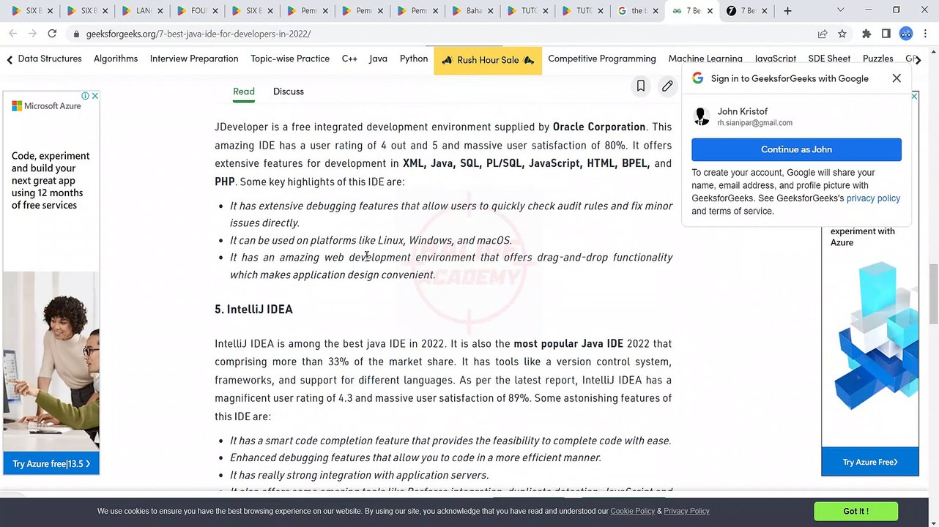Image resolution: width=939 pixels, height=527 pixels.
Task: Open the Read tab of the article
Action: pyautogui.click(x=244, y=91)
